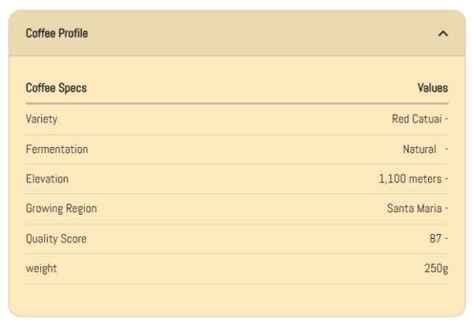This screenshot has width=472, height=323.
Task: Click the Coffee Specs column header
Action: (56, 89)
